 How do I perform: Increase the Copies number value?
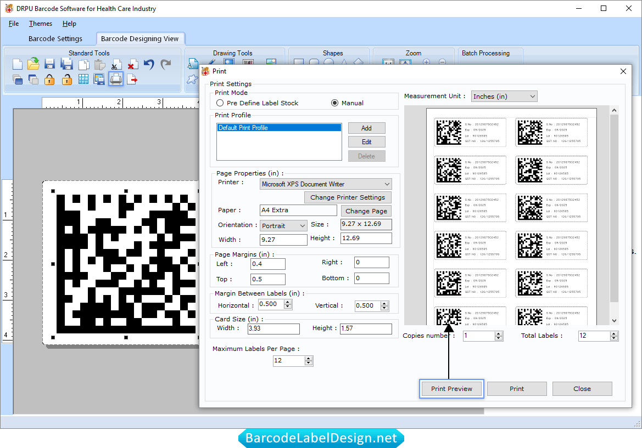click(x=498, y=334)
